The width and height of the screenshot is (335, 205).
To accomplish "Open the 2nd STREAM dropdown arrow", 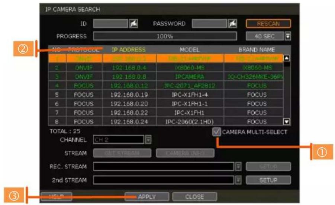I will [238, 180].
